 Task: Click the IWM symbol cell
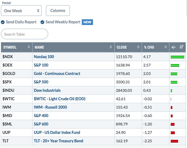tap(17, 107)
